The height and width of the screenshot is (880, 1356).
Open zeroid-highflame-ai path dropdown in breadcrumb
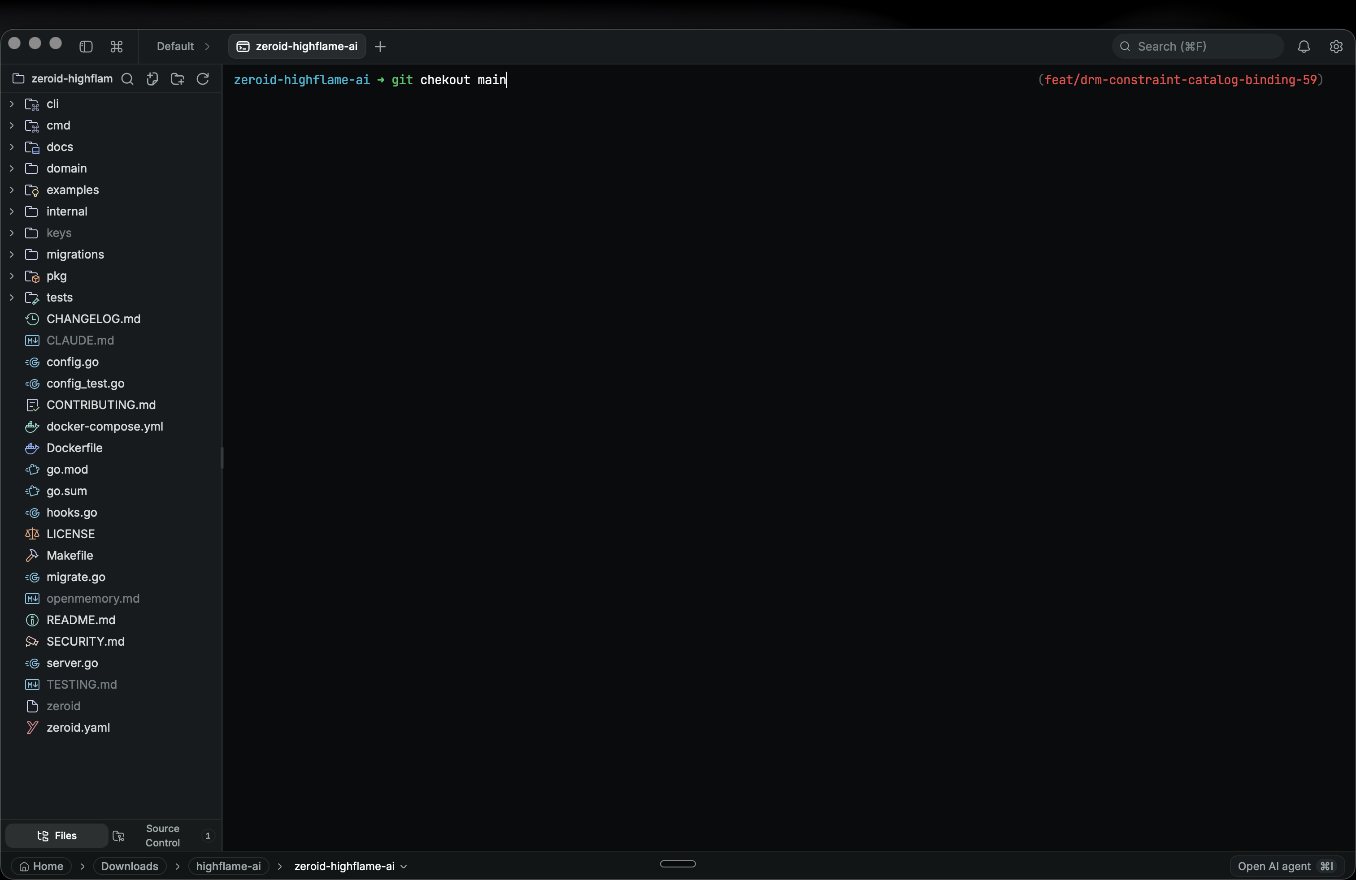(x=350, y=866)
